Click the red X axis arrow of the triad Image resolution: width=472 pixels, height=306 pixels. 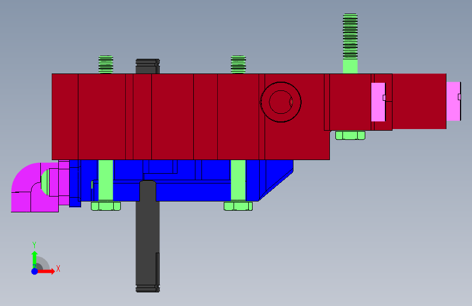click(x=46, y=271)
